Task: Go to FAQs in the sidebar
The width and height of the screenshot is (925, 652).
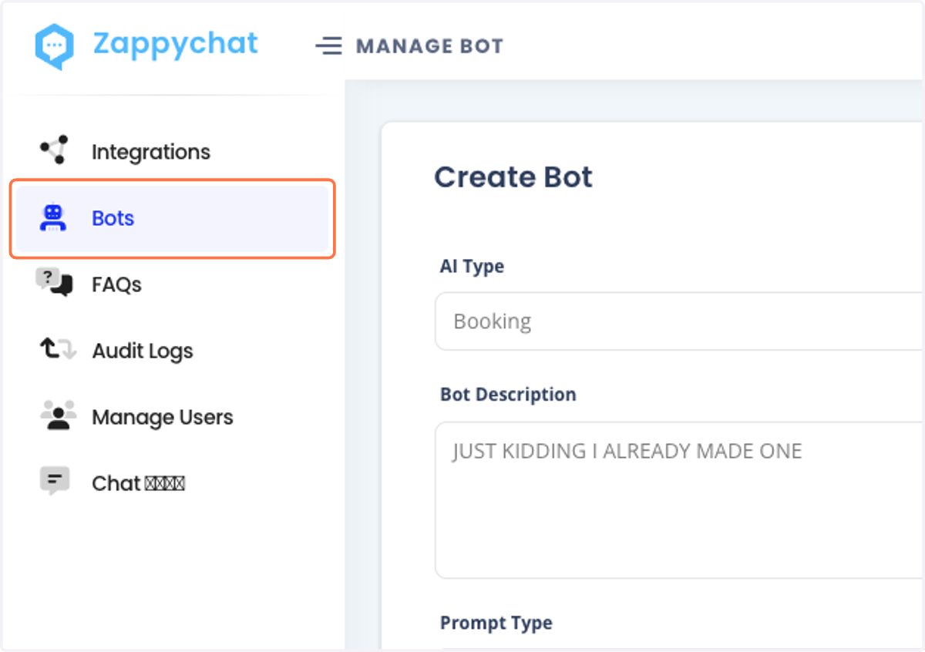Action: [173, 284]
